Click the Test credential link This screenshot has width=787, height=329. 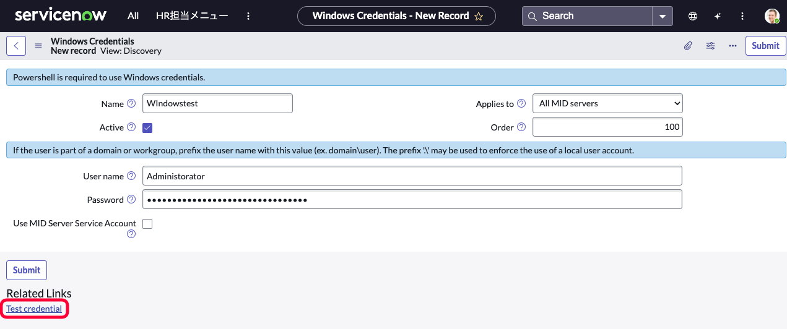[x=34, y=309]
